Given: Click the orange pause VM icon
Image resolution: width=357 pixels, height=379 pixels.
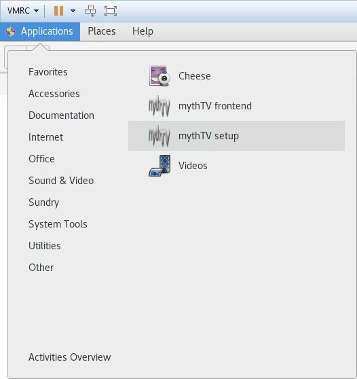Looking at the screenshot, I should 58,11.
